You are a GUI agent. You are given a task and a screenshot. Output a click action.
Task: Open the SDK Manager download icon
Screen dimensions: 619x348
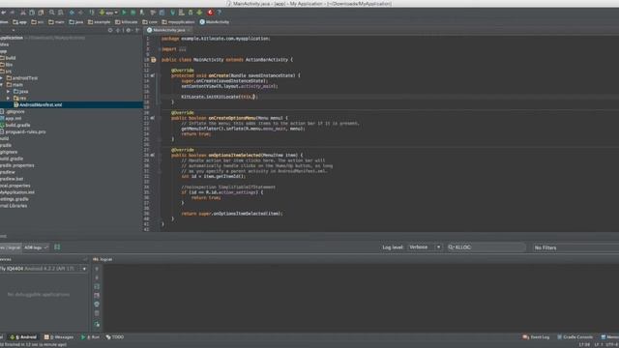point(199,13)
